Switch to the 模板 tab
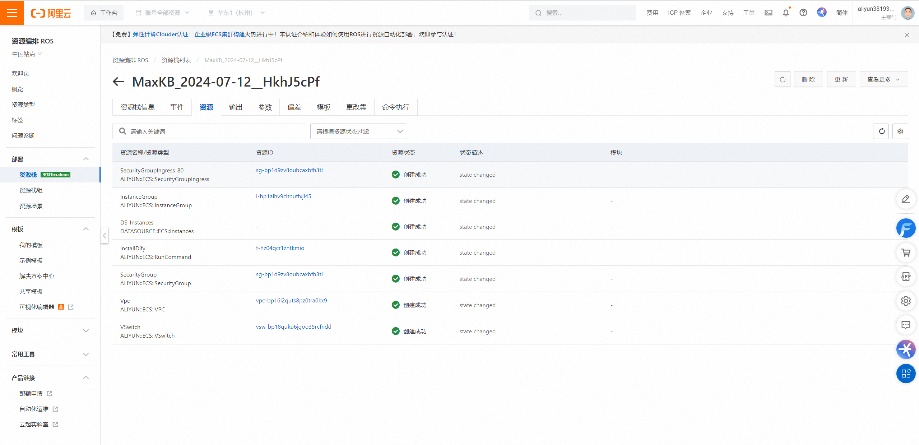This screenshot has height=445, width=919. coord(324,107)
